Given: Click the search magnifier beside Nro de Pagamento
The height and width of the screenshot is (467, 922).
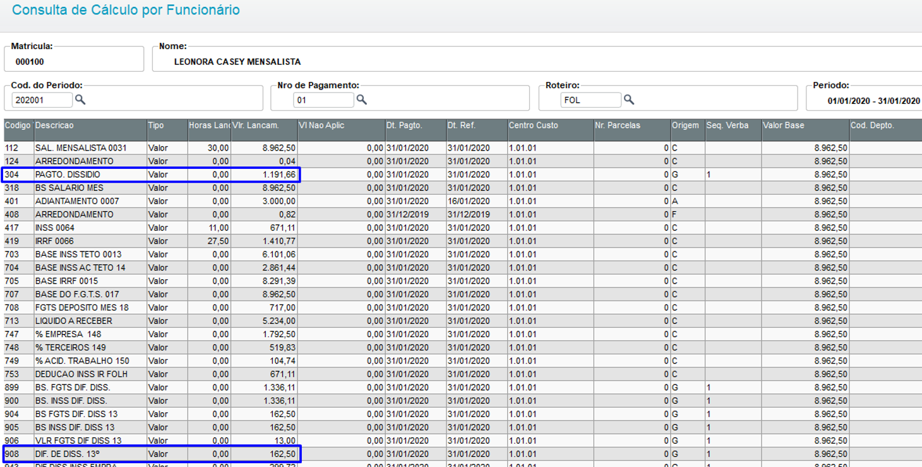Looking at the screenshot, I should pos(361,100).
